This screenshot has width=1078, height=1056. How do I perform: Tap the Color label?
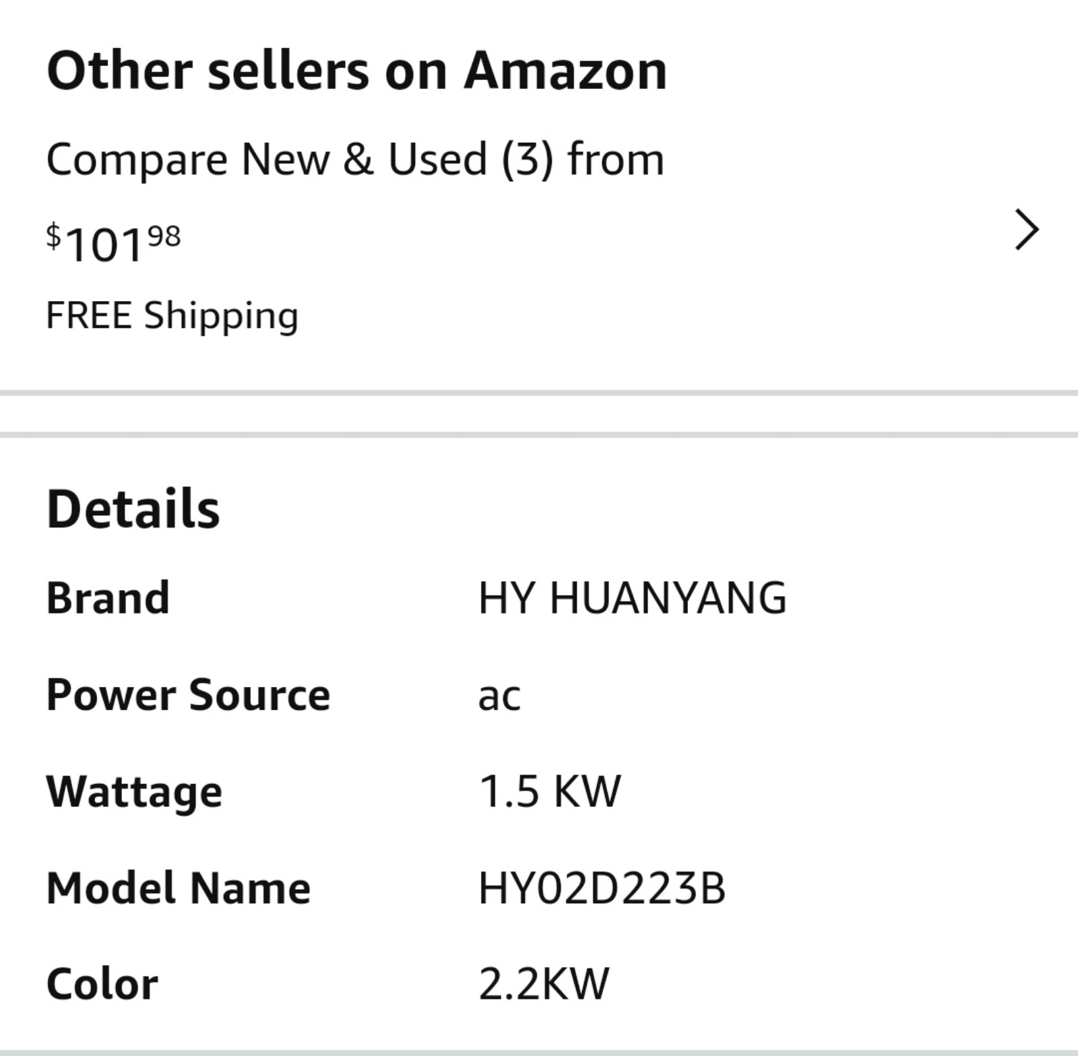coord(102,984)
